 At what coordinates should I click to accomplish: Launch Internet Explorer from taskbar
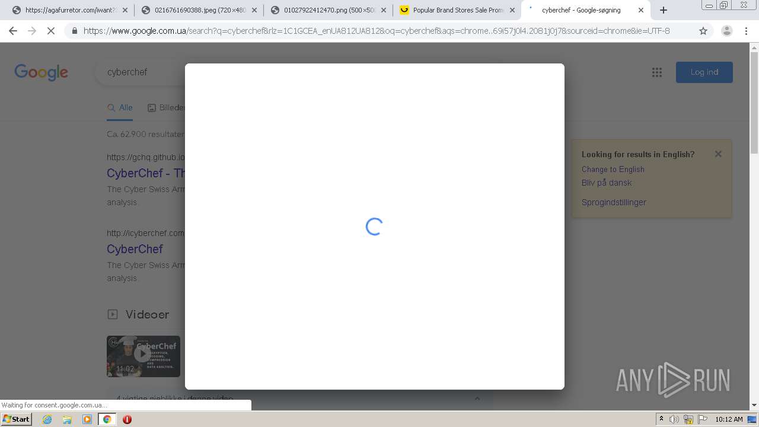point(47,419)
